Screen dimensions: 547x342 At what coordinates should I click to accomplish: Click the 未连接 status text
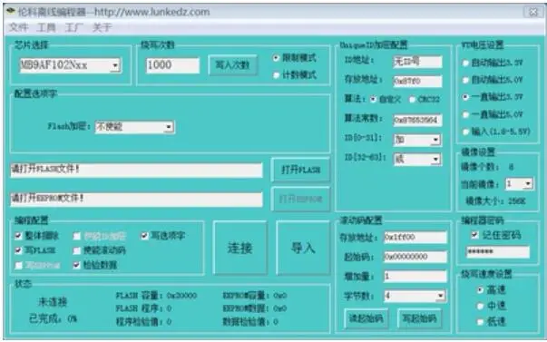coord(53,302)
